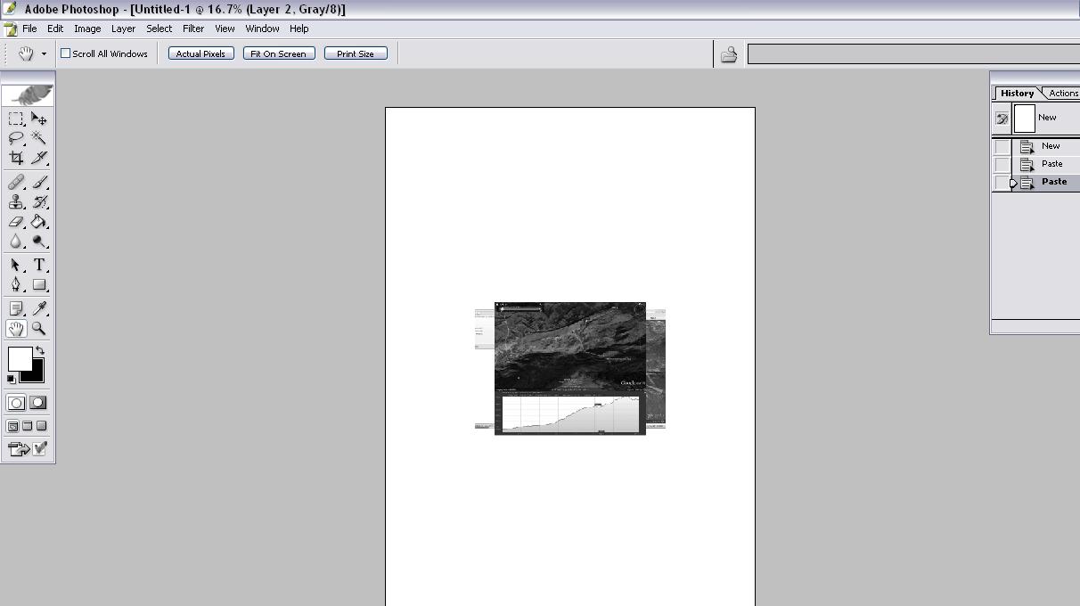This screenshot has height=606, width=1080.
Task: Switch to the Actions tab
Action: point(1062,93)
